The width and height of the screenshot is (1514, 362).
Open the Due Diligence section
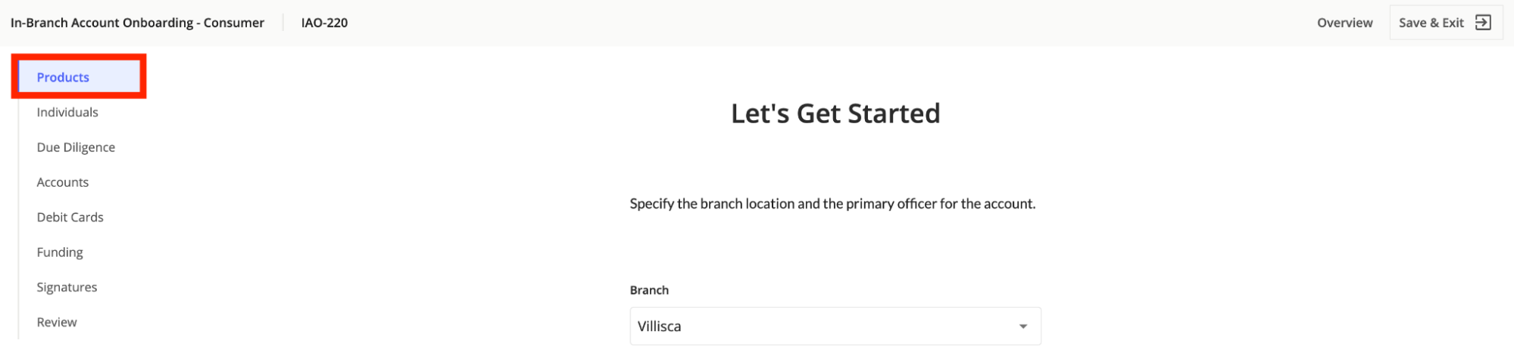76,147
